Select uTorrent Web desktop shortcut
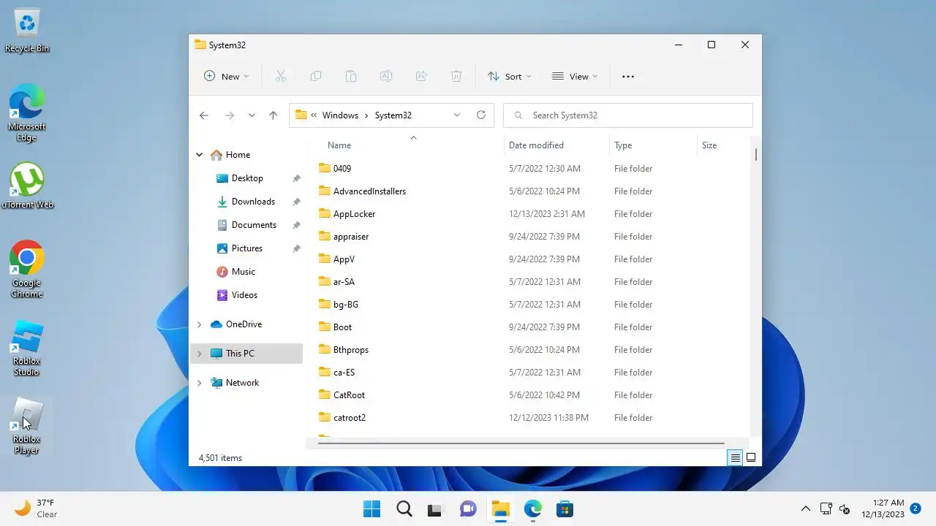Viewport: 936px width, 526px height. coord(27,187)
